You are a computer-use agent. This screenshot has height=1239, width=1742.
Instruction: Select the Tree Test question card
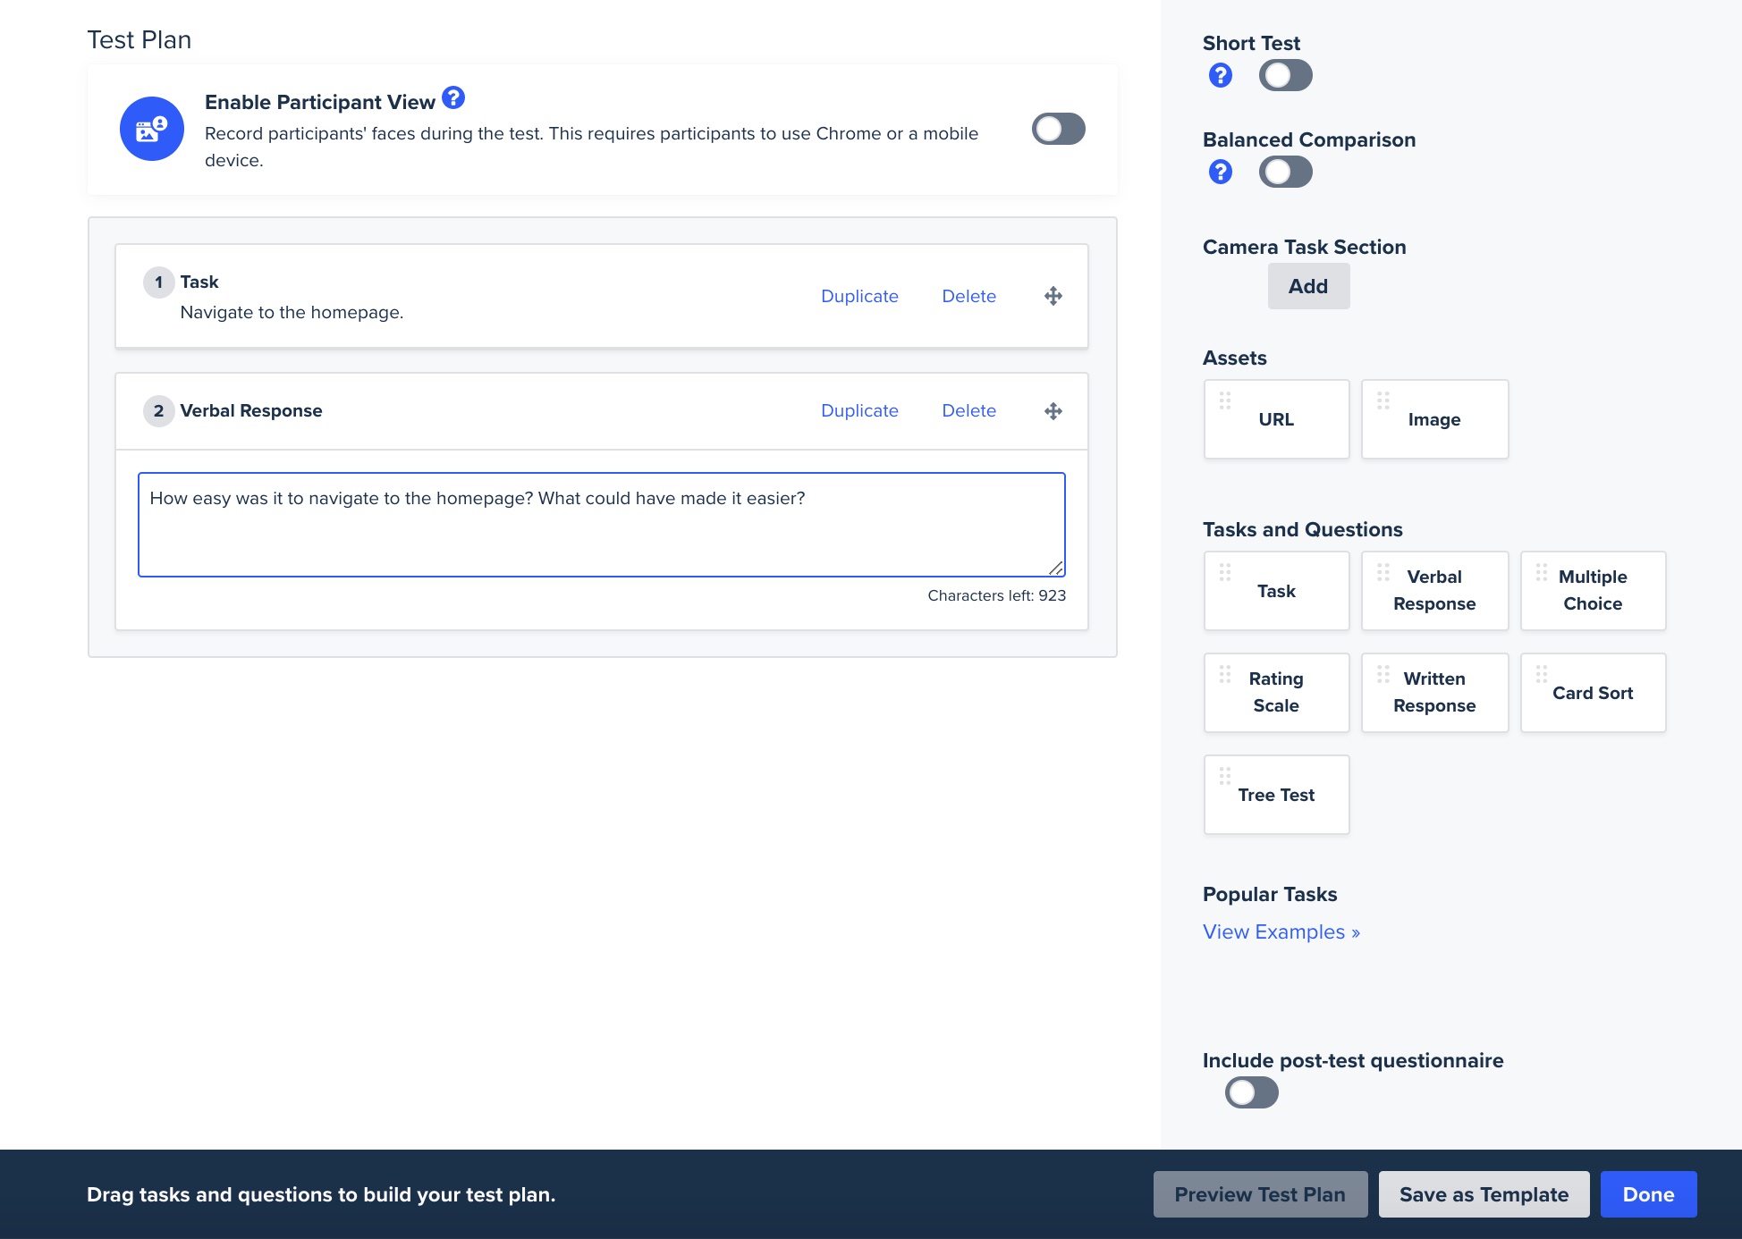point(1276,795)
